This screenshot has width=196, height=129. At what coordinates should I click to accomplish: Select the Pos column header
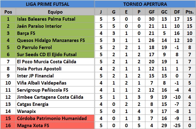8,12
